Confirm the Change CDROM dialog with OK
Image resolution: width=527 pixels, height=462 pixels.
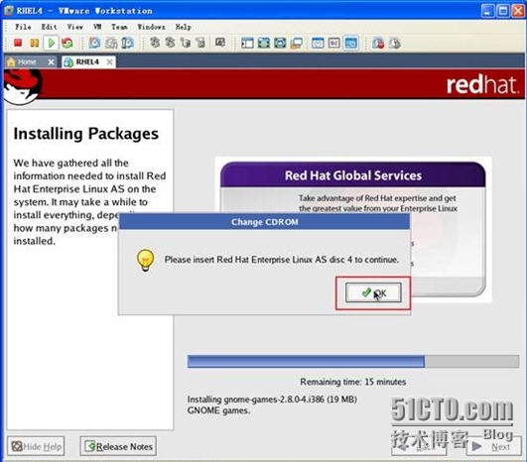pyautogui.click(x=373, y=292)
